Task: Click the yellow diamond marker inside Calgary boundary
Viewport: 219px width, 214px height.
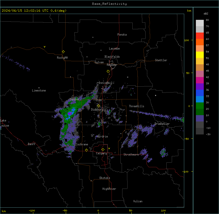Action: 103,149
